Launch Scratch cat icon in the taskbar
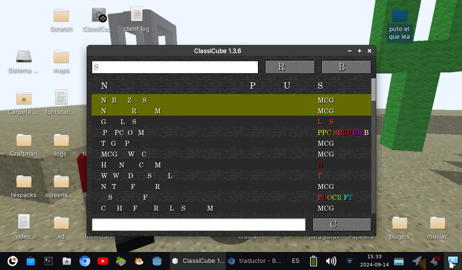The width and height of the screenshot is (462, 270). (x=139, y=261)
